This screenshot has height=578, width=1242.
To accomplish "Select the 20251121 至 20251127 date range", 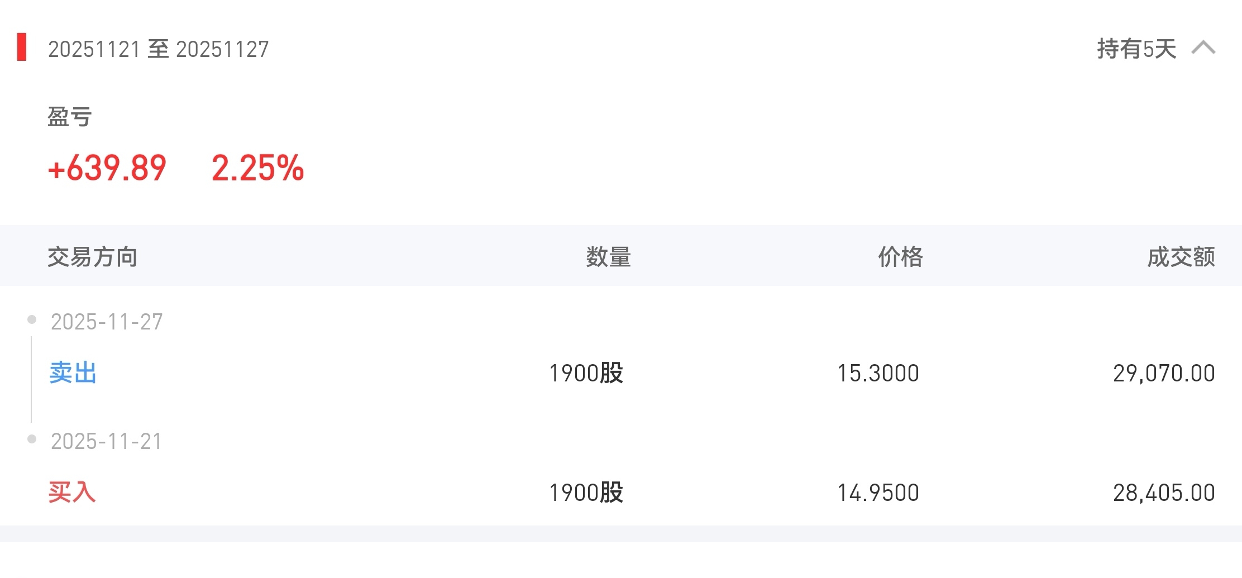I will click(x=159, y=49).
